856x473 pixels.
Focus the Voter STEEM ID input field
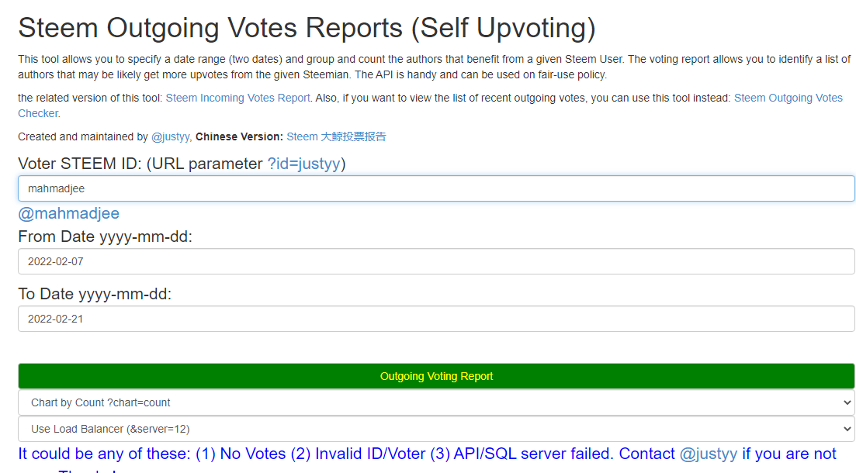pyautogui.click(x=436, y=188)
